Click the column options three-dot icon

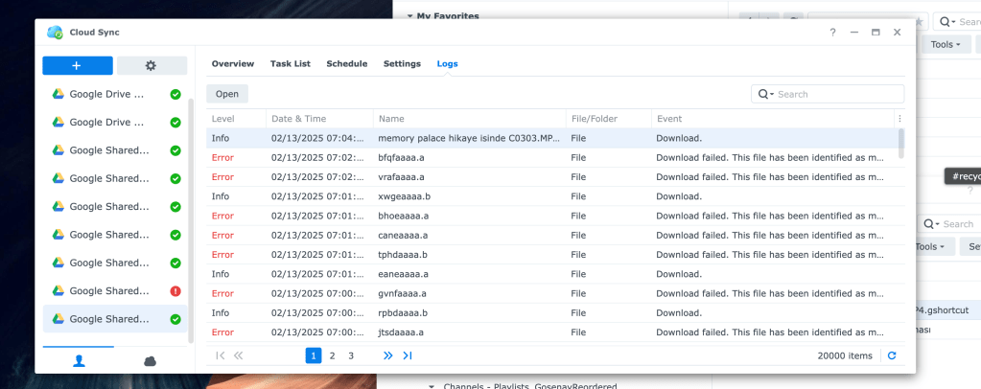click(x=899, y=118)
